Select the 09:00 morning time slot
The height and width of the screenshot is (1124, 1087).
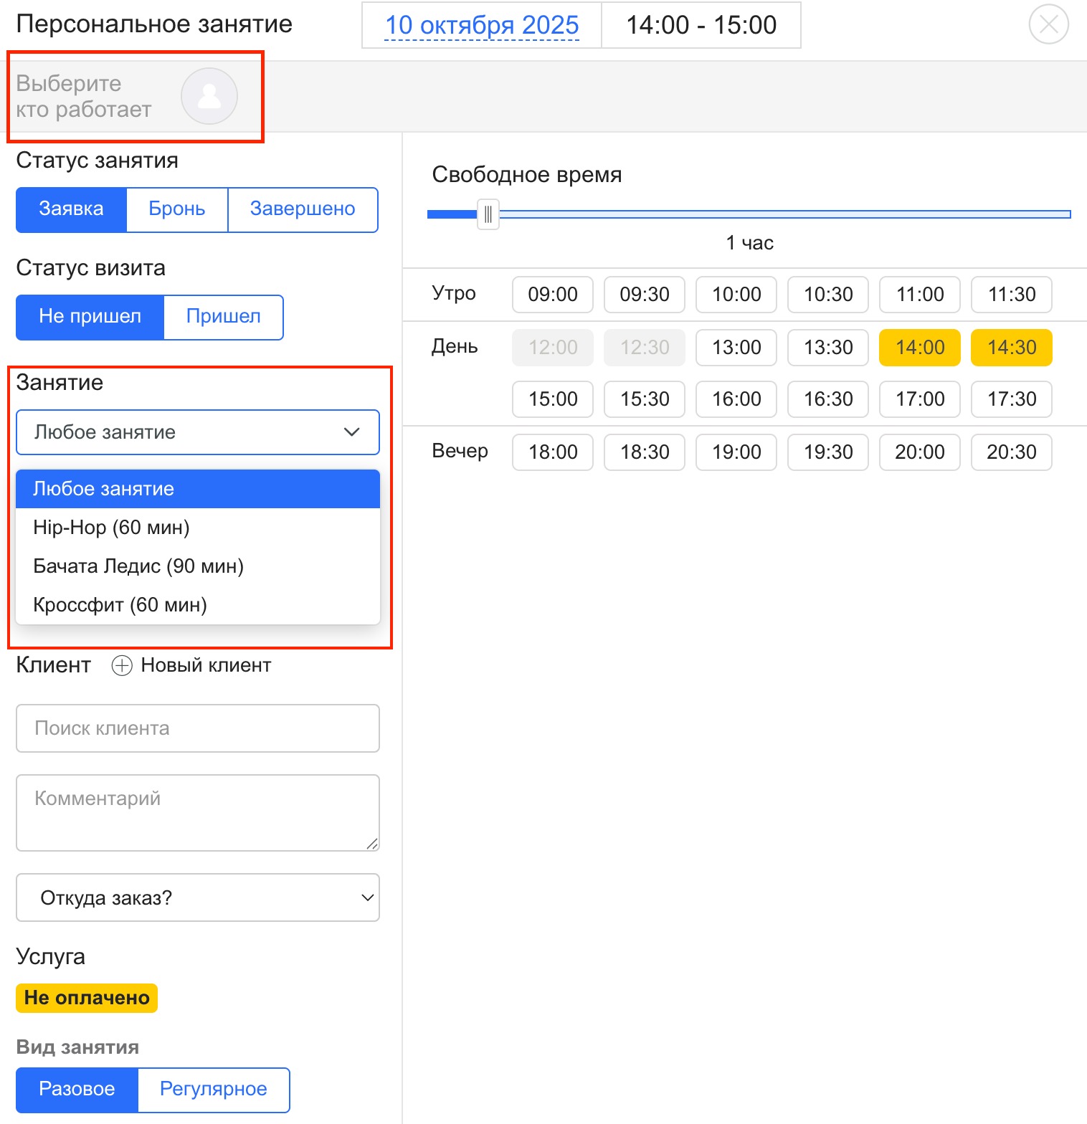tap(552, 295)
